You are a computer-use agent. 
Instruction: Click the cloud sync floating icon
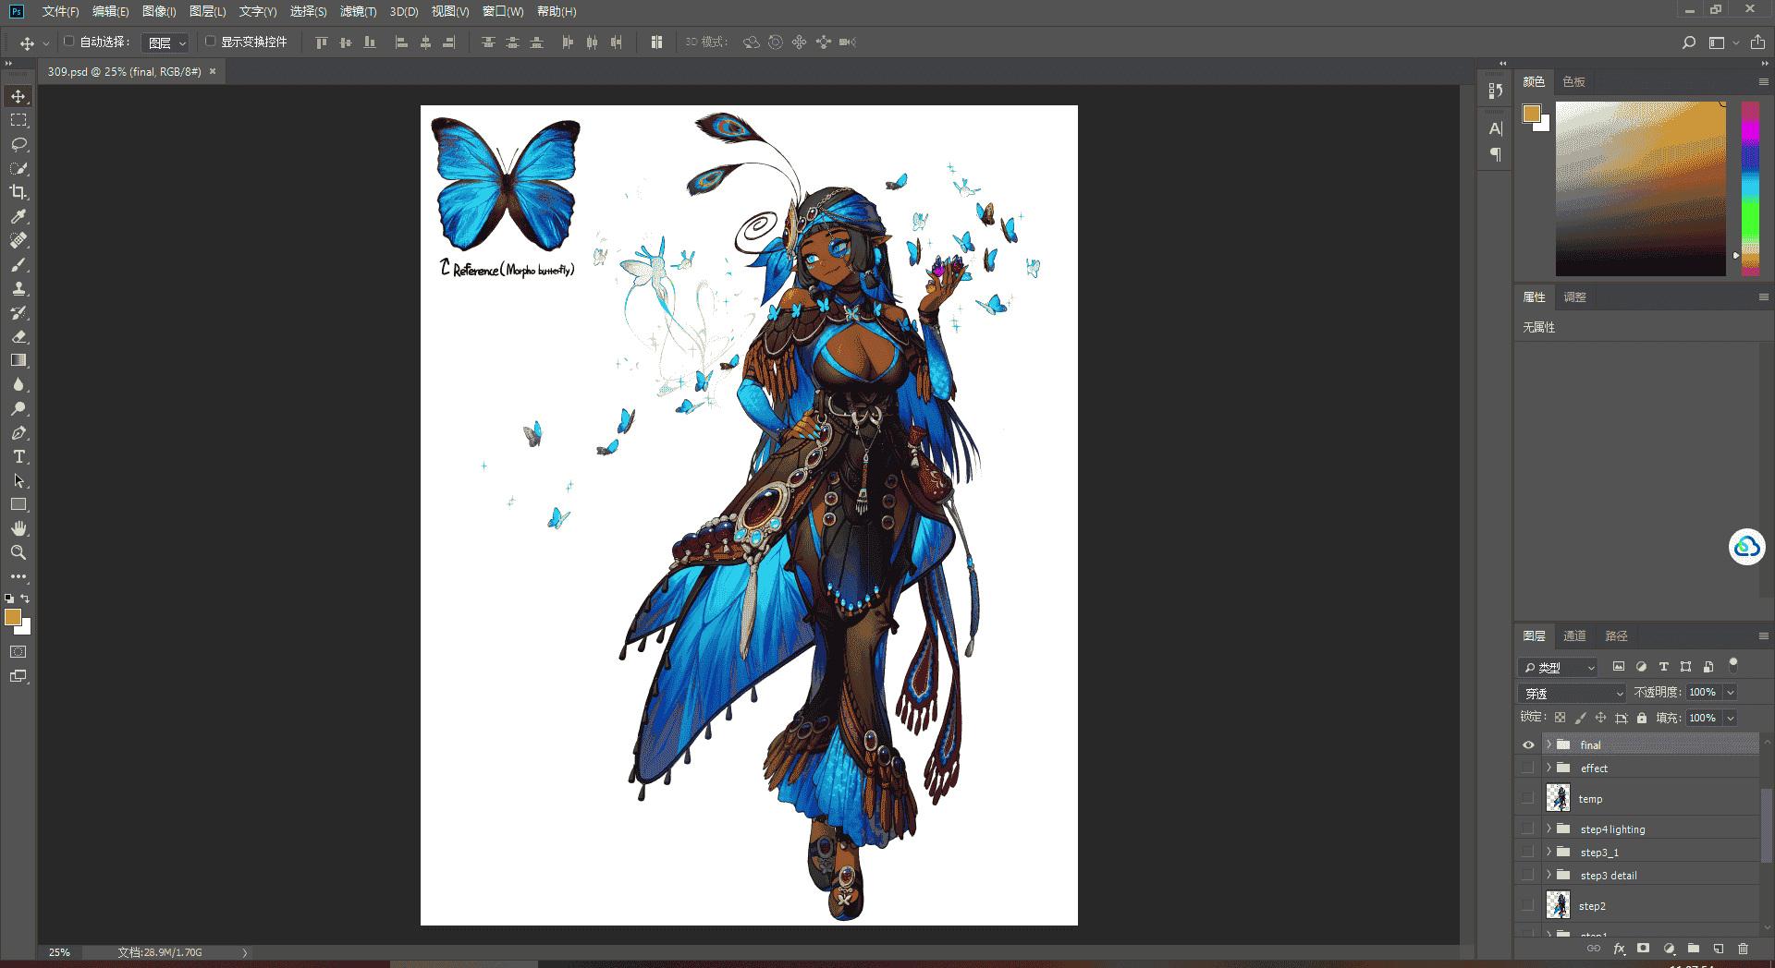(x=1746, y=547)
